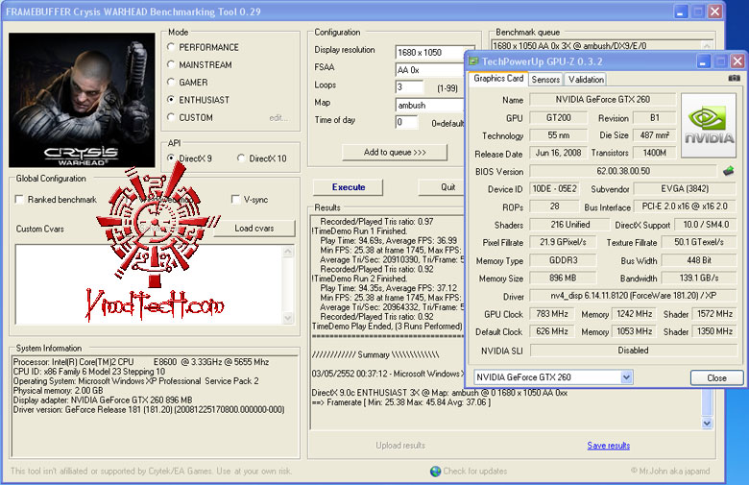Click the queue entry 1680 x 1050 AA 0x

pos(569,46)
